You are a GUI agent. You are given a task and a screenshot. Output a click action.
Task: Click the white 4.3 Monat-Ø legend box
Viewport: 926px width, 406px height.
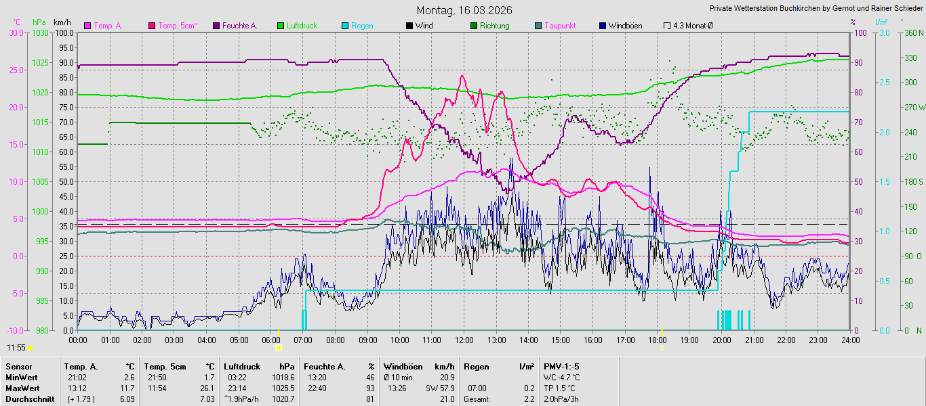click(667, 26)
